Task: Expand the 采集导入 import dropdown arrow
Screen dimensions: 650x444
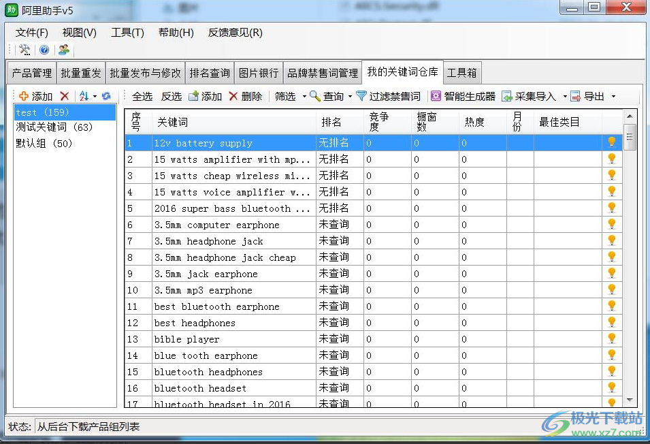Action: click(564, 97)
